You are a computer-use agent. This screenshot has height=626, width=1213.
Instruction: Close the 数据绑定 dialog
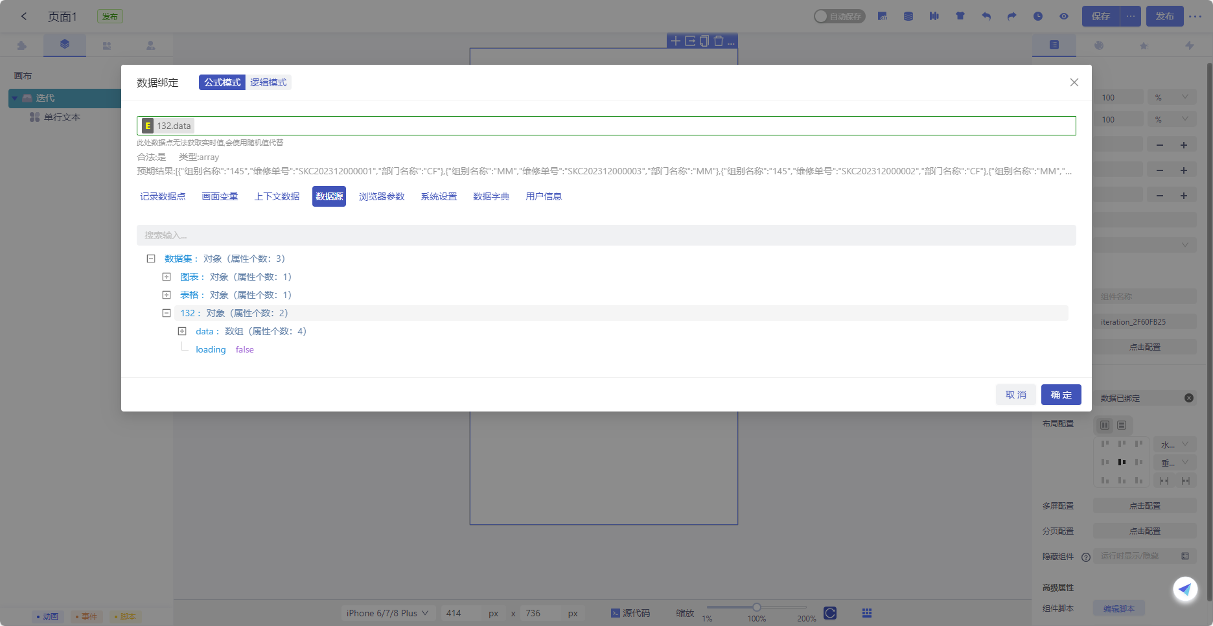coord(1074,82)
